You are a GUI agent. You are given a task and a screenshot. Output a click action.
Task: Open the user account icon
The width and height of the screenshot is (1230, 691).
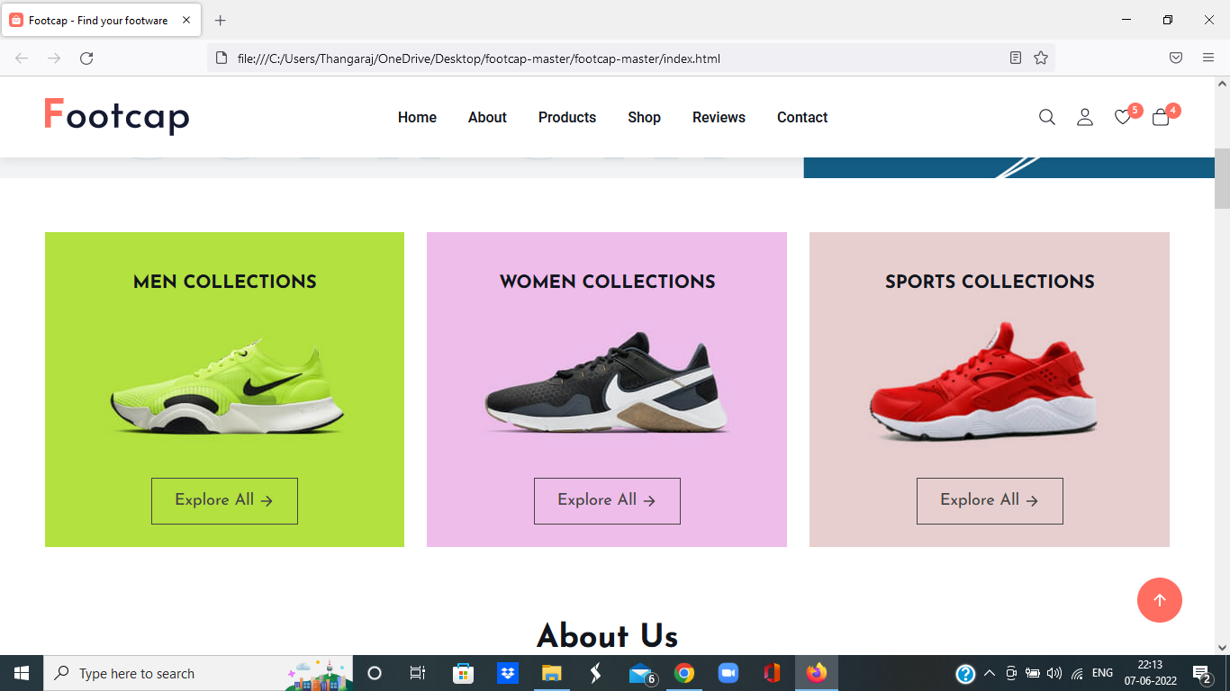pos(1084,117)
